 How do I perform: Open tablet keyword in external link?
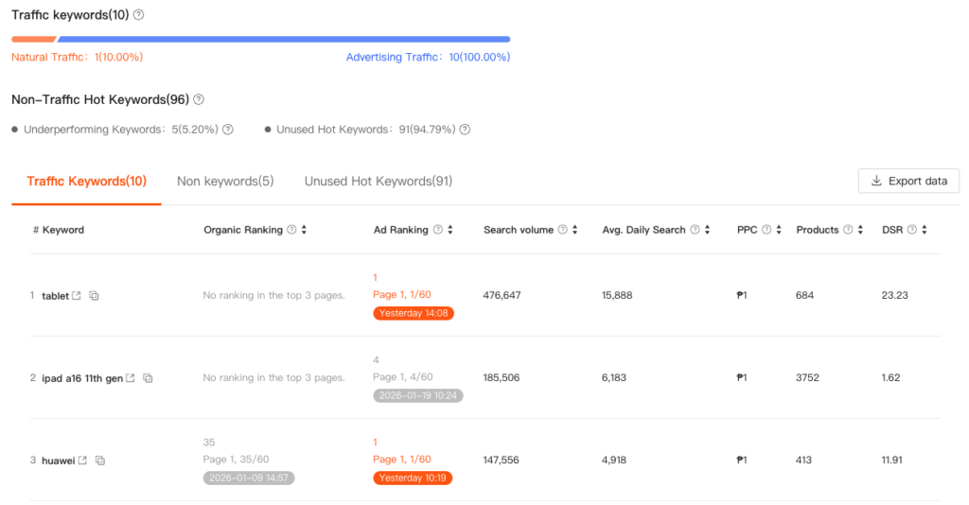[x=78, y=296]
